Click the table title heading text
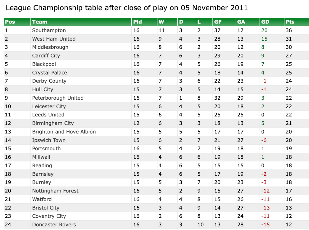This screenshot has width=309, height=230. (126, 8)
